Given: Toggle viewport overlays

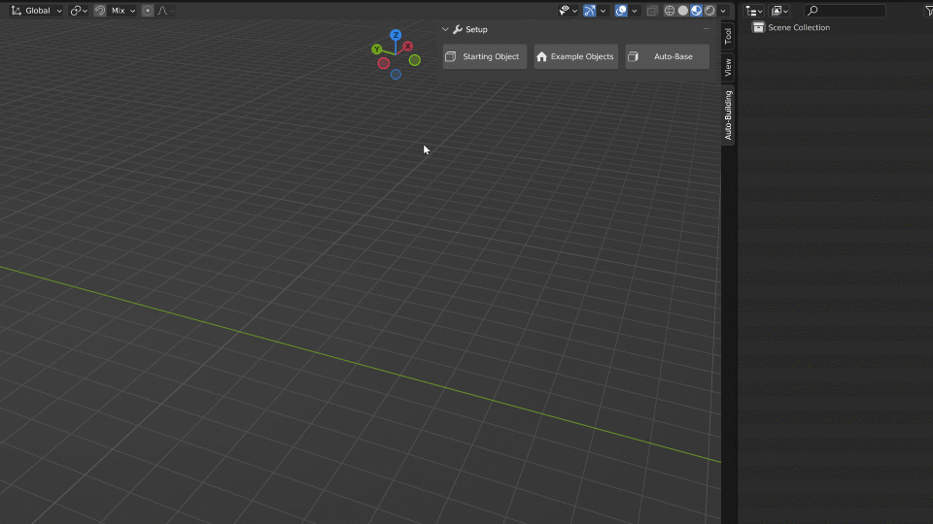Looking at the screenshot, I should coord(621,11).
